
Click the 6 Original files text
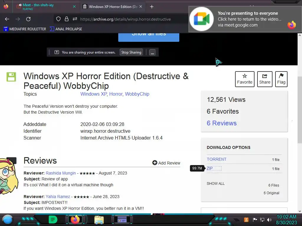271,193
